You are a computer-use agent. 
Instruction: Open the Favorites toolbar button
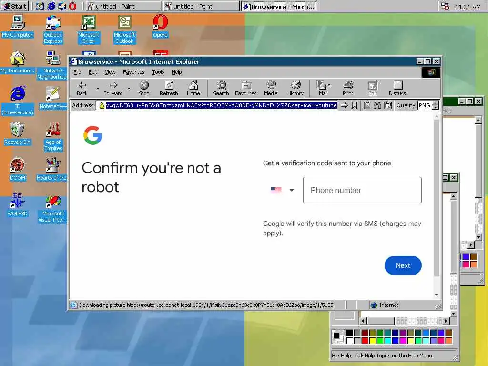tap(245, 88)
